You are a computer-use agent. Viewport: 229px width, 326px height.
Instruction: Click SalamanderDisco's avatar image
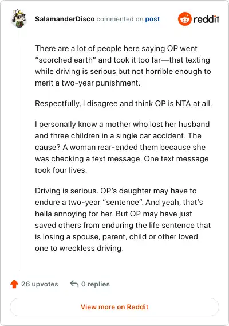19,18
